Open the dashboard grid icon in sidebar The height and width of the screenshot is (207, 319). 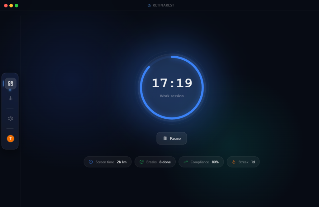tap(11, 83)
